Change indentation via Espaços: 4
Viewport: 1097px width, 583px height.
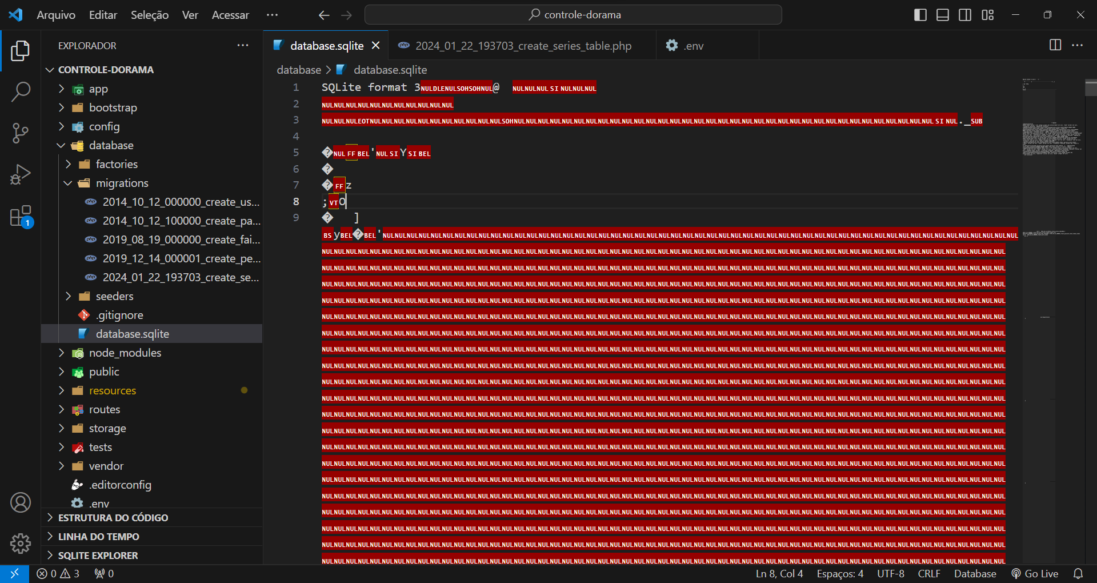click(x=840, y=573)
